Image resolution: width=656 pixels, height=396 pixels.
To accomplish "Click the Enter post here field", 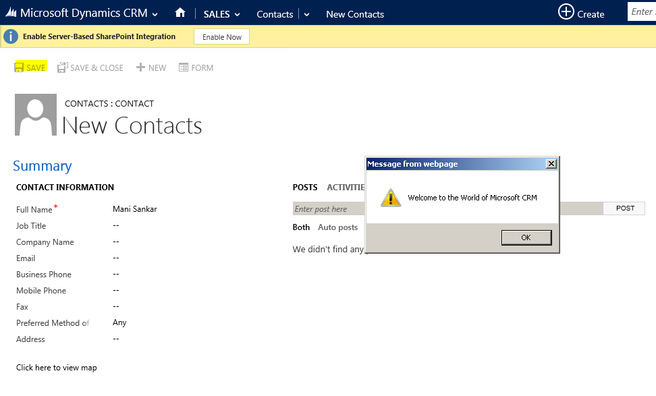I will click(x=329, y=208).
